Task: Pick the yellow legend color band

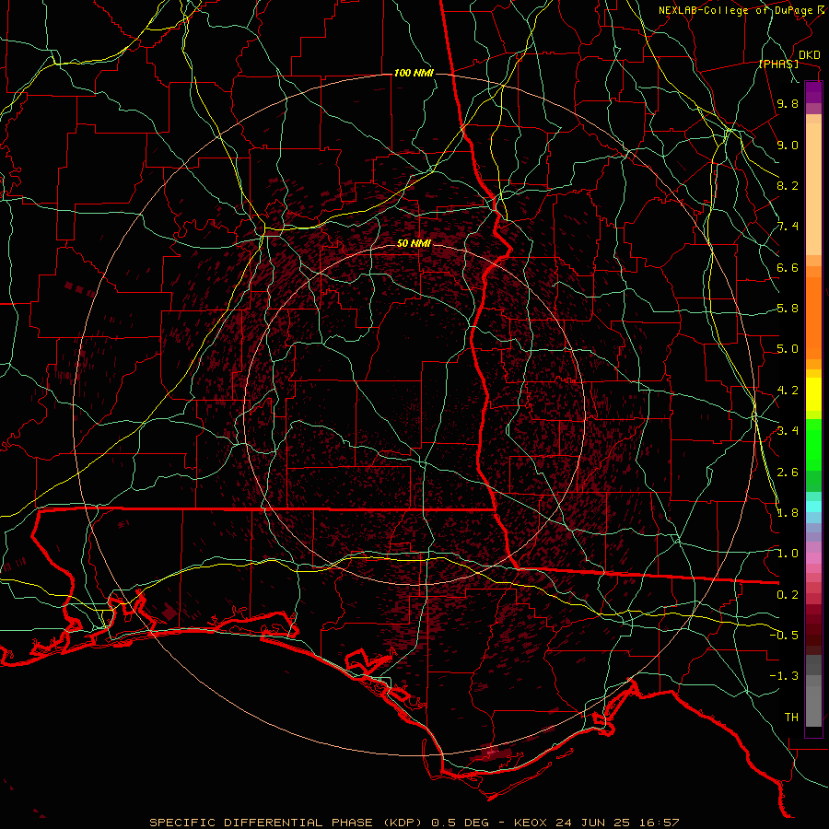Action: point(813,394)
